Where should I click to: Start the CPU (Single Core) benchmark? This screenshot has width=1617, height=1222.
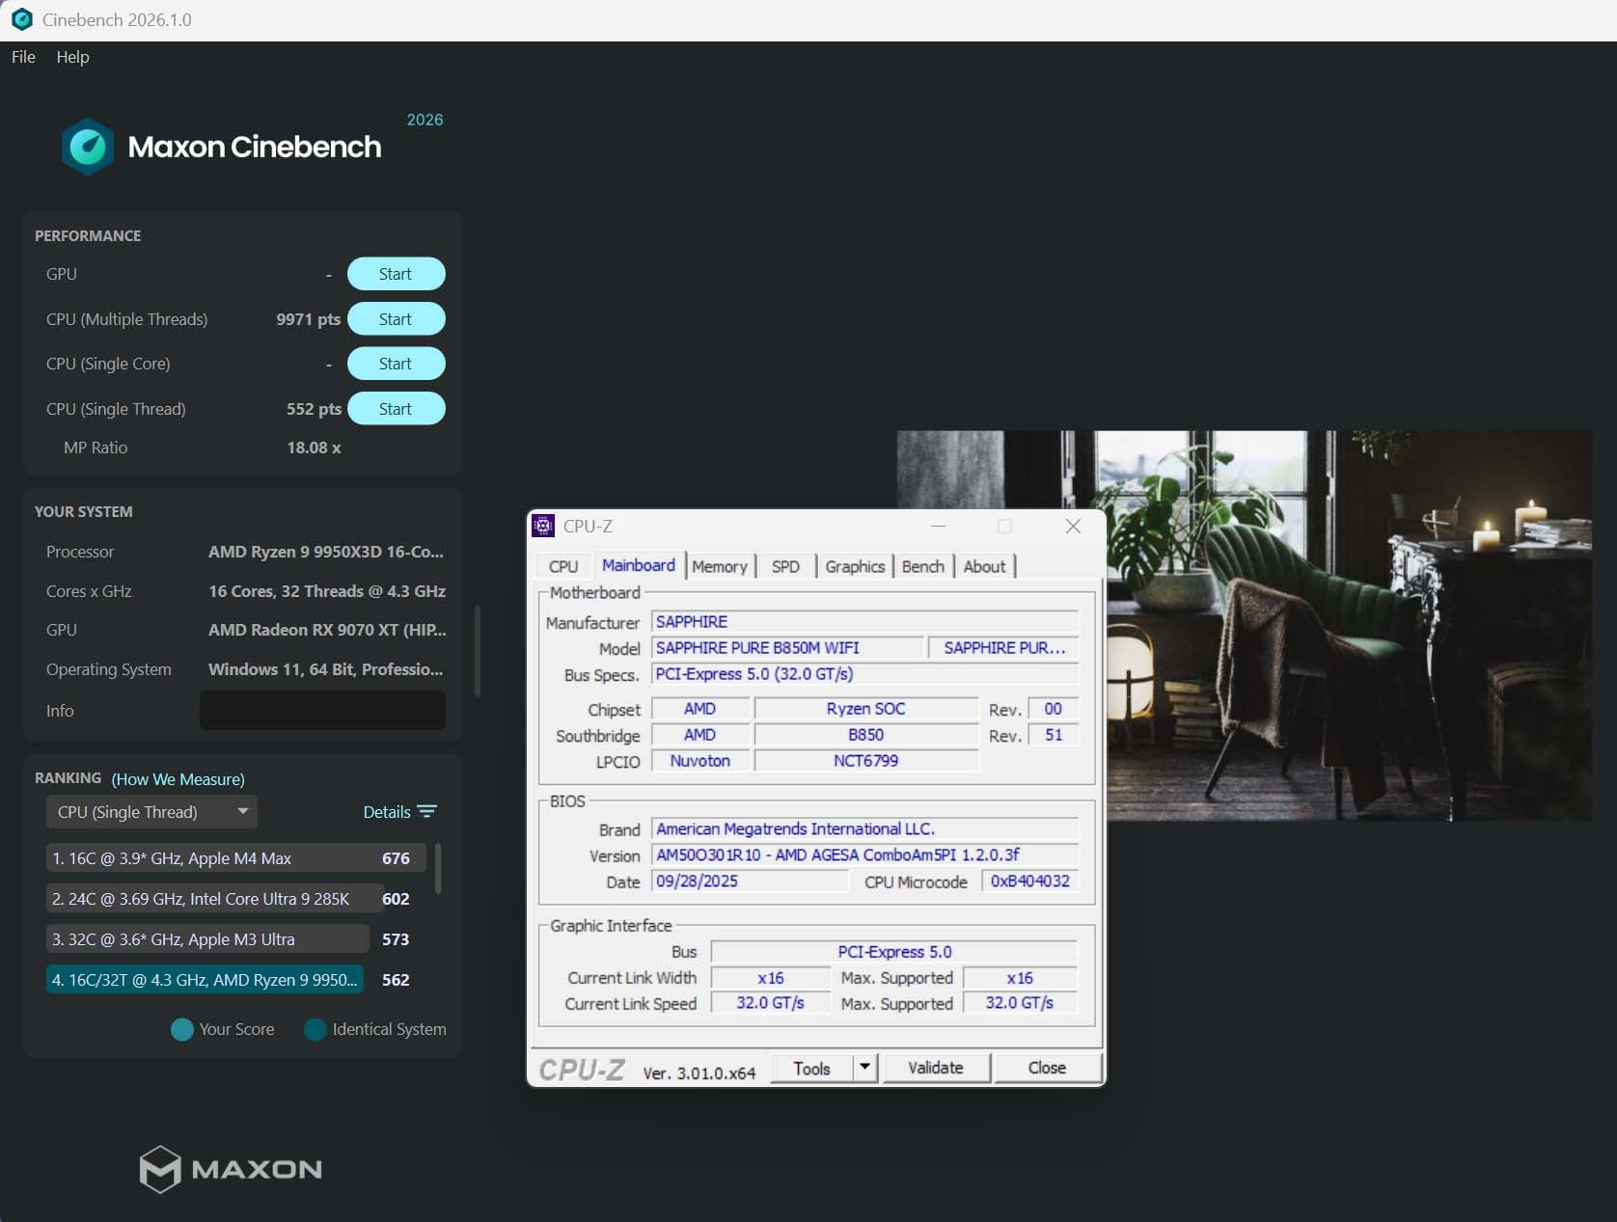[x=396, y=364]
